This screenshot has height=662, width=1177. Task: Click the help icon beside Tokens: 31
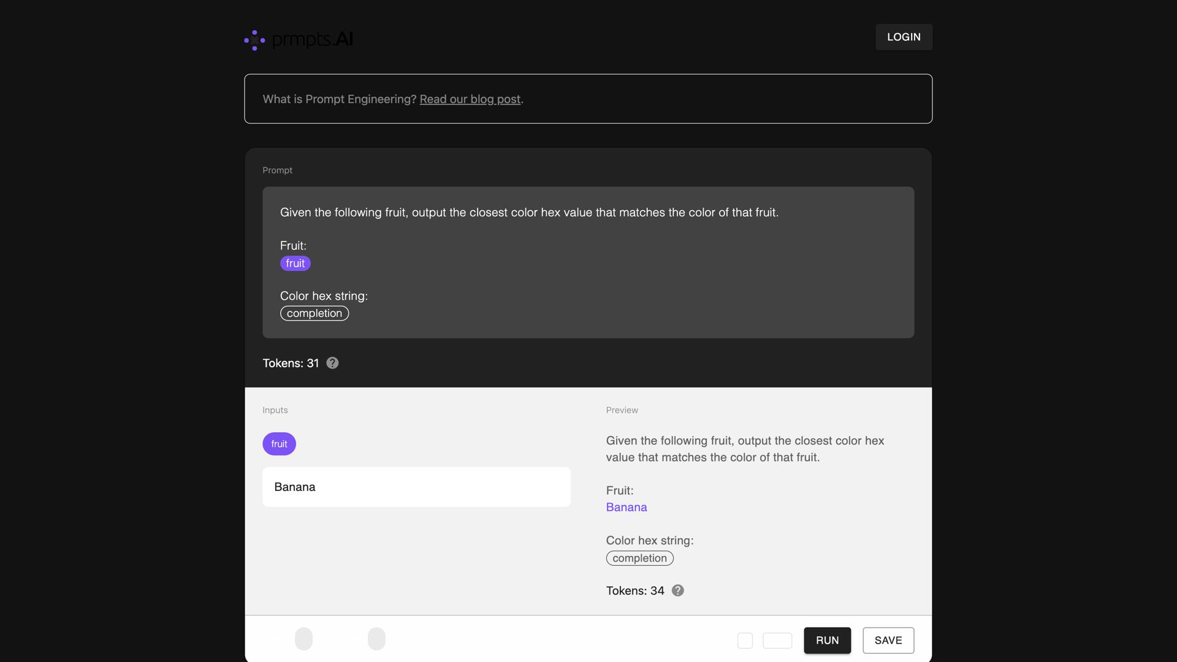click(332, 363)
